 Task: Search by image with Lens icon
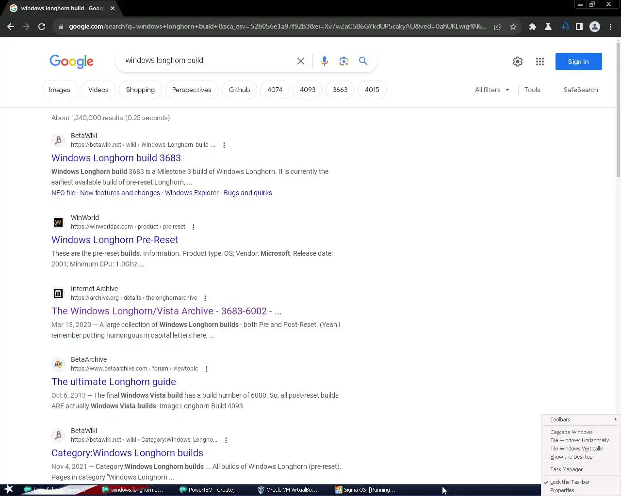tap(344, 61)
